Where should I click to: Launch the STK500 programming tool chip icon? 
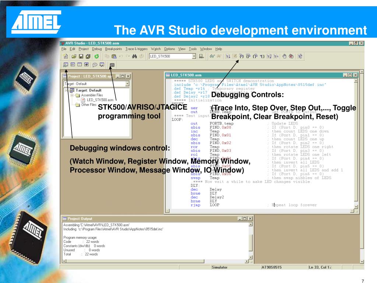click(x=112, y=65)
